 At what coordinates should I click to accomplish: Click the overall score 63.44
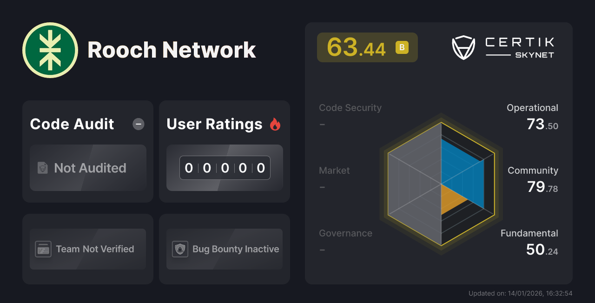pyautogui.click(x=357, y=47)
